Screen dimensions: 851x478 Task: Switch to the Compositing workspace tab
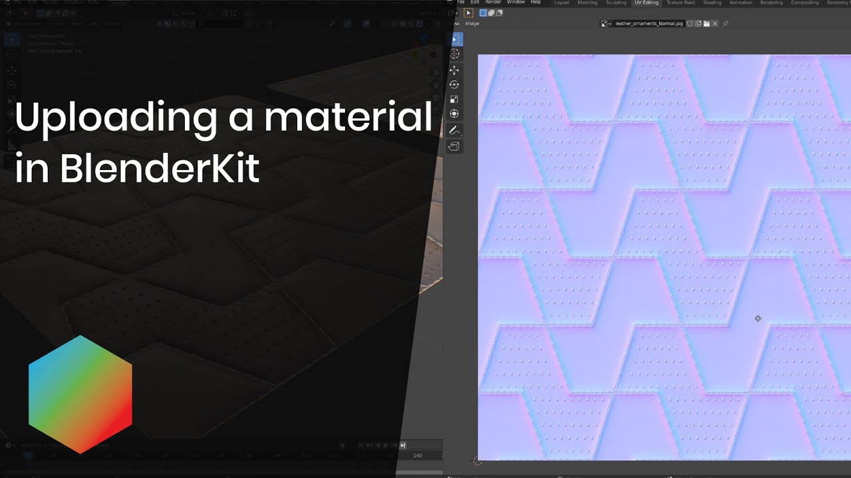[x=805, y=3]
